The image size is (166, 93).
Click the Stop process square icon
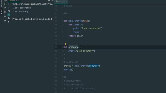pyautogui.click(x=5, y=12)
